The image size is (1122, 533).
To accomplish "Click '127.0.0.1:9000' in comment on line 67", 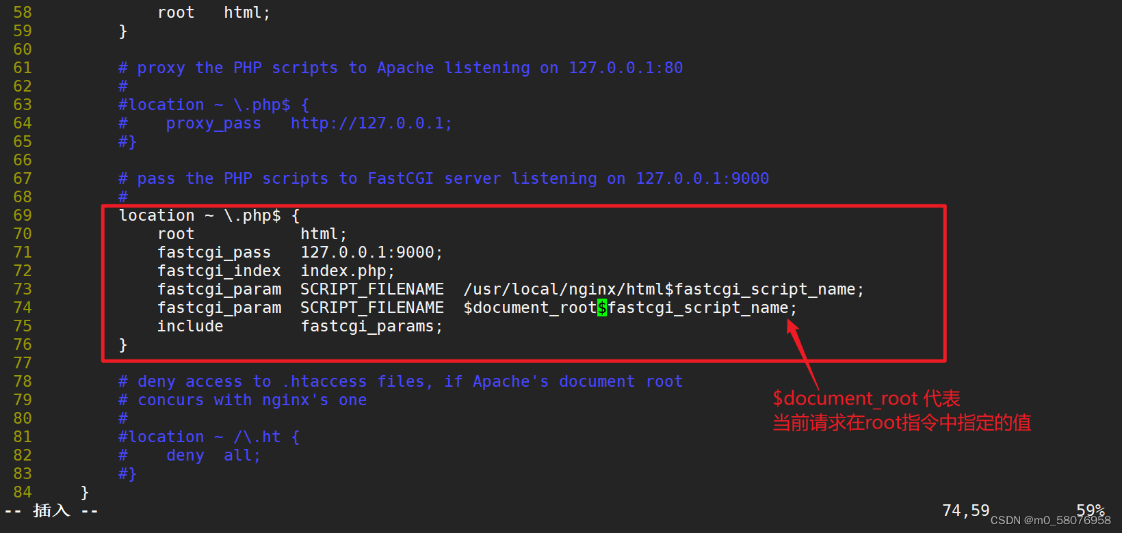I will (x=703, y=178).
